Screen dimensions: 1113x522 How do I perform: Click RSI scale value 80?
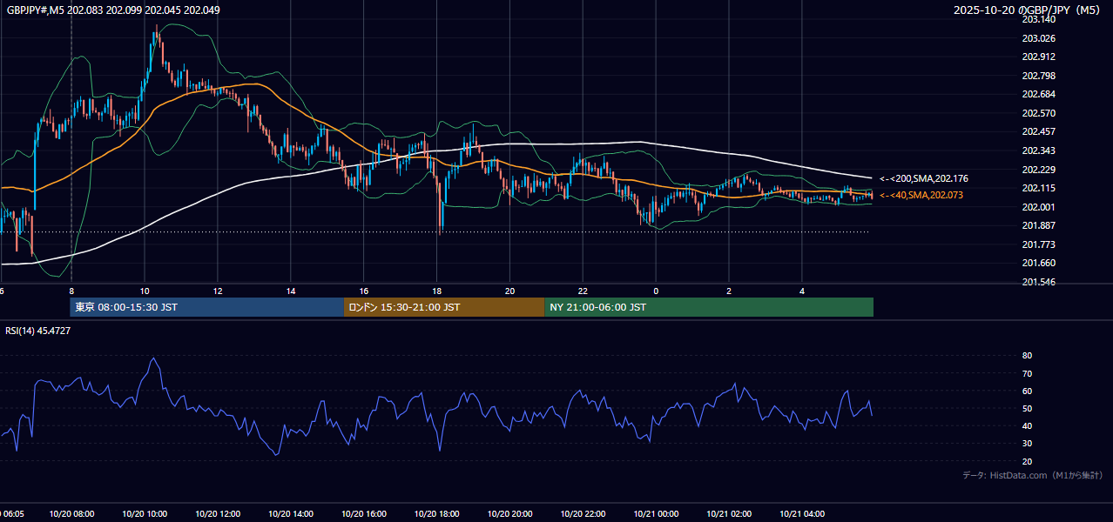click(1027, 356)
